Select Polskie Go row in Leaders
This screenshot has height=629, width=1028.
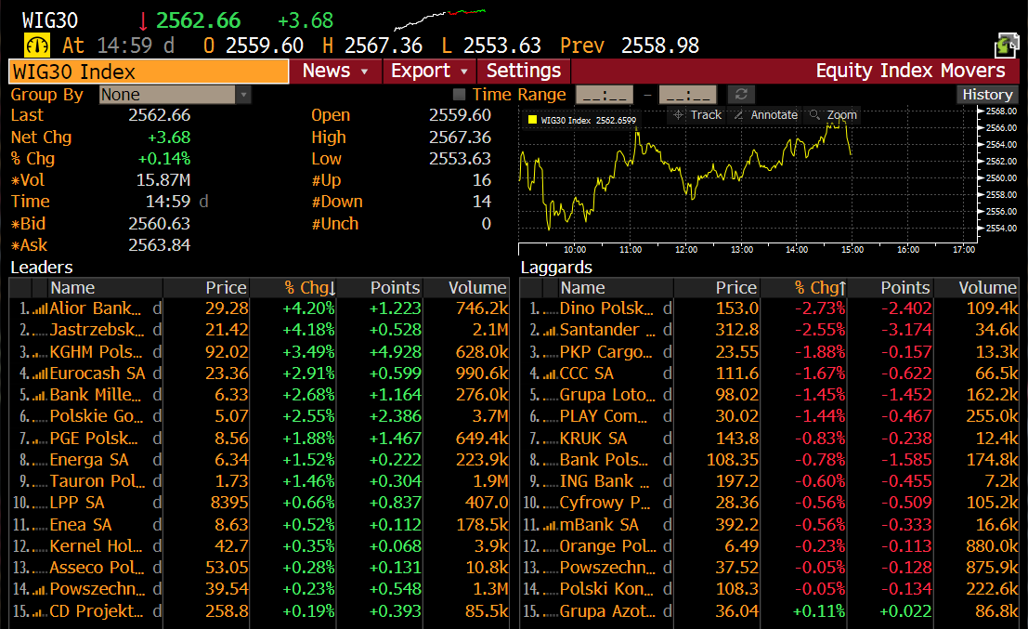[260, 416]
